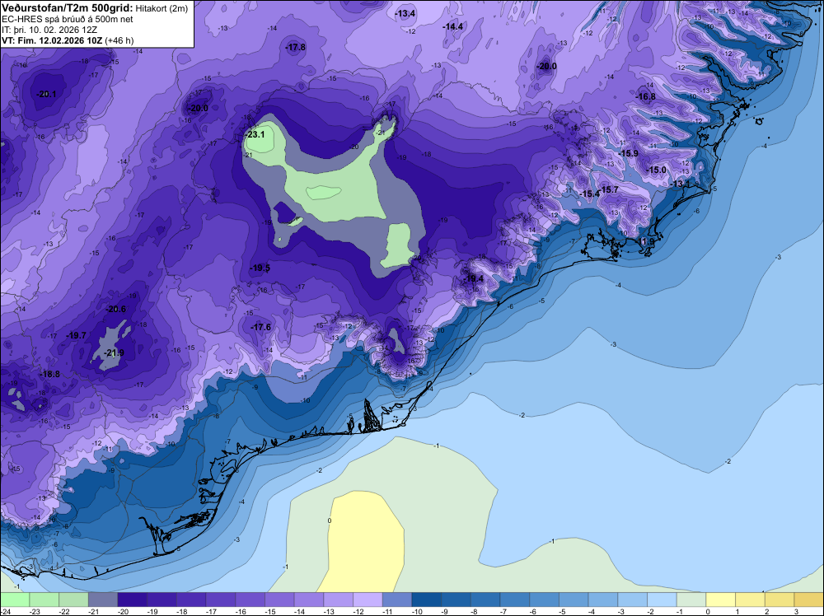The height and width of the screenshot is (616, 824).
Task: Click the 'IT: þri. 10. 02. 2026 12Z' line
Action: click(x=49, y=30)
